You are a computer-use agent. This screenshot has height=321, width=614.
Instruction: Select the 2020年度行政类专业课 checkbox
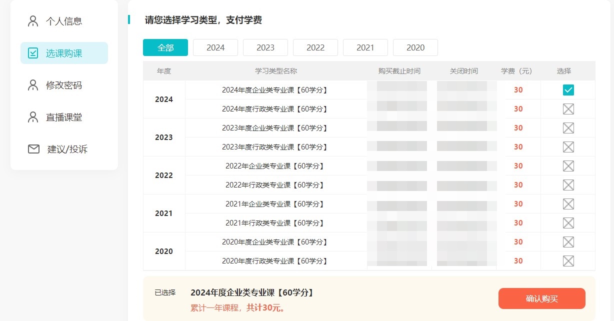568,261
